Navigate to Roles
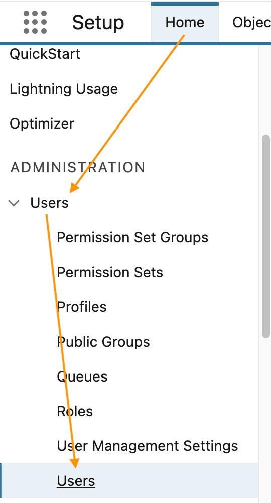 pos(75,411)
